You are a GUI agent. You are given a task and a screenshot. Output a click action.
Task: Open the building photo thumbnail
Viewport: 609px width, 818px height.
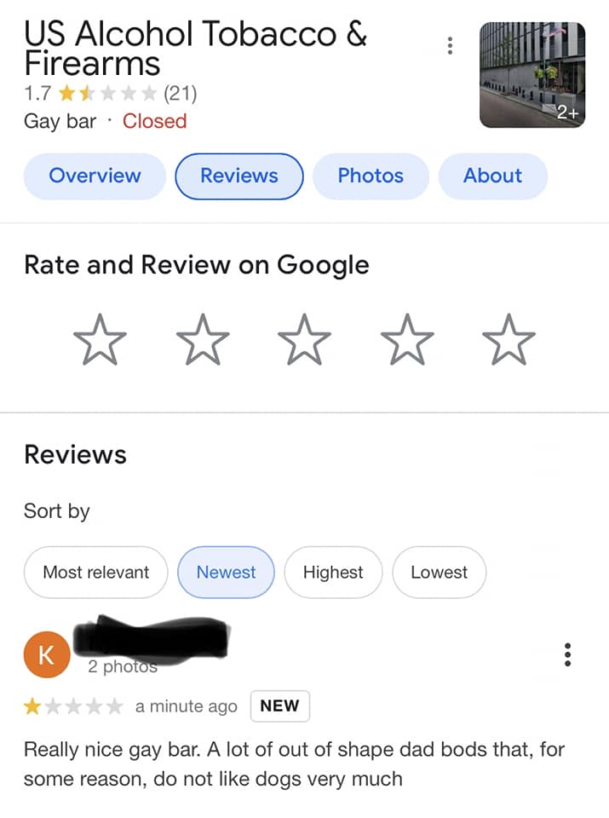tap(532, 75)
